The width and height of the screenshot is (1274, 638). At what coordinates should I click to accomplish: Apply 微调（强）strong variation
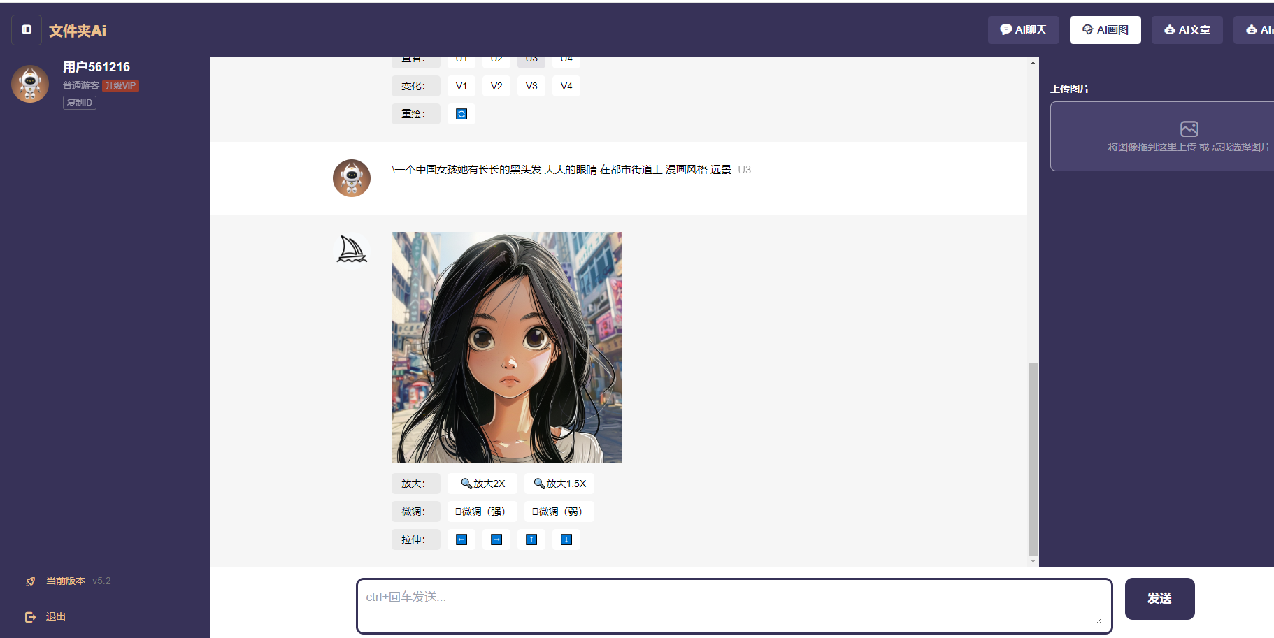pos(482,512)
